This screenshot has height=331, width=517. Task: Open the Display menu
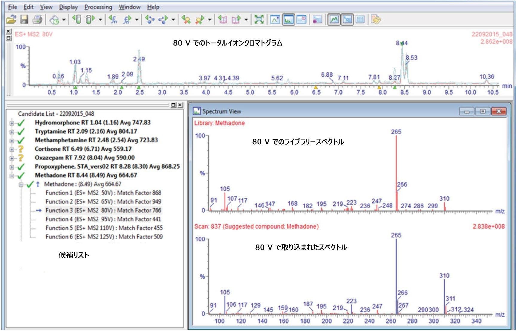pyautogui.click(x=68, y=7)
